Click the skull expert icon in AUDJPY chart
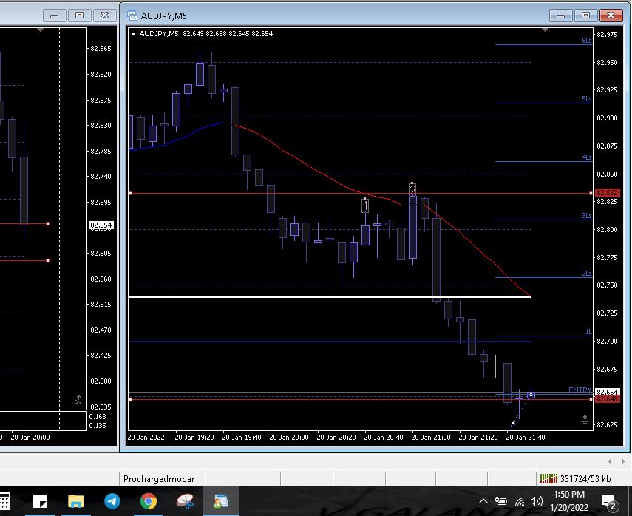 point(585,420)
